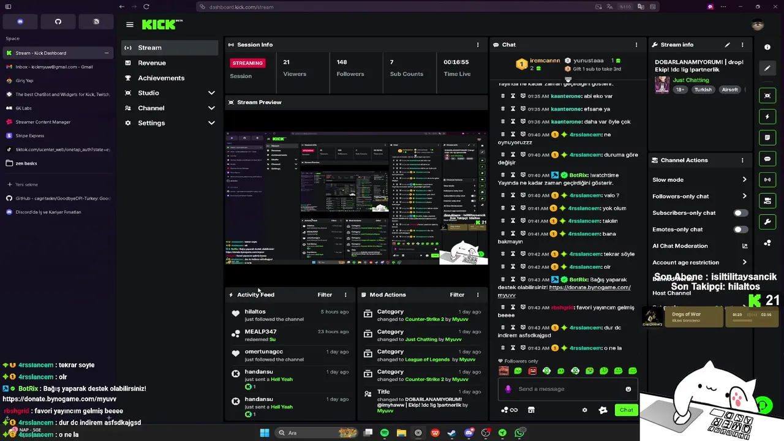Switch to 6K Labs browser tab
Screen dimensions: 784x441
point(57,108)
